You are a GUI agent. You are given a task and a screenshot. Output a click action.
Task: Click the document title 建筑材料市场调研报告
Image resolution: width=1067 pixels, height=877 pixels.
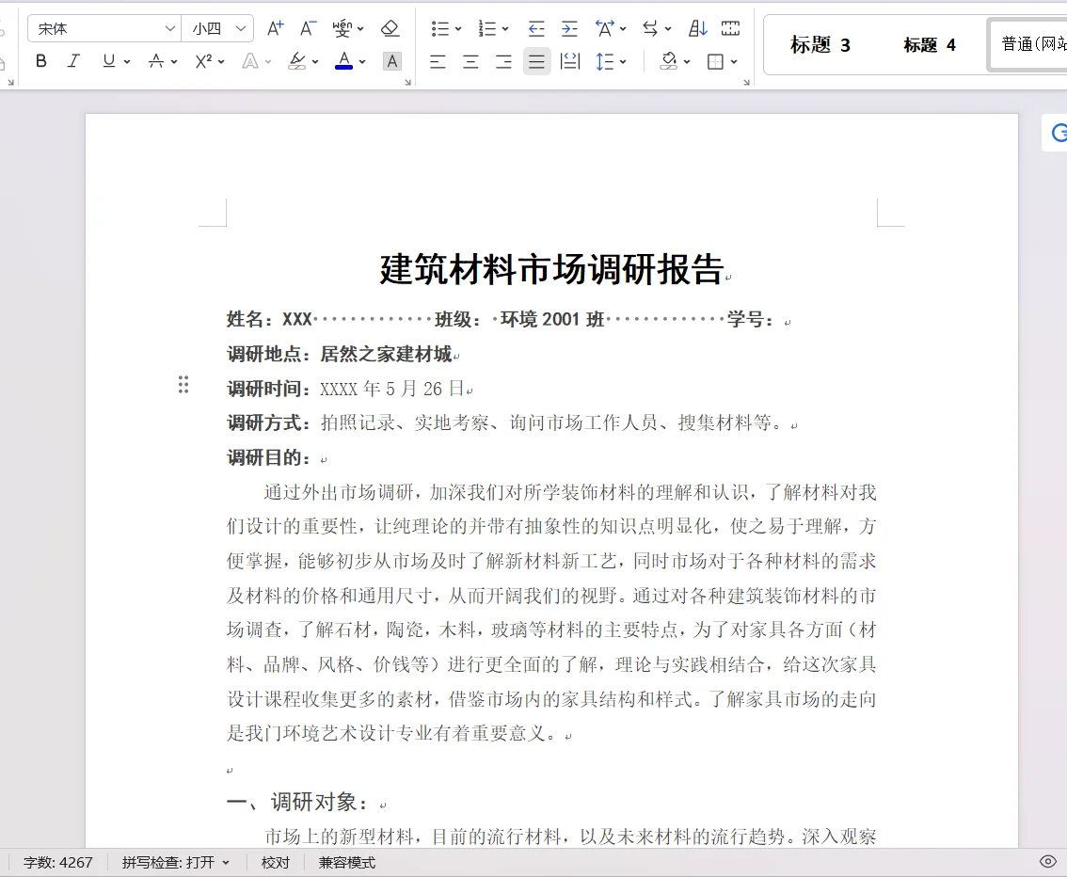(552, 269)
